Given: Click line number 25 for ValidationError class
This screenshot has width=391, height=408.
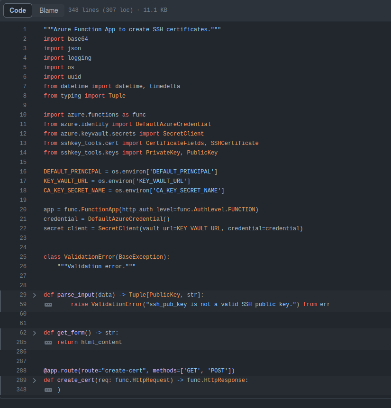Looking at the screenshot, I should 23,257.
